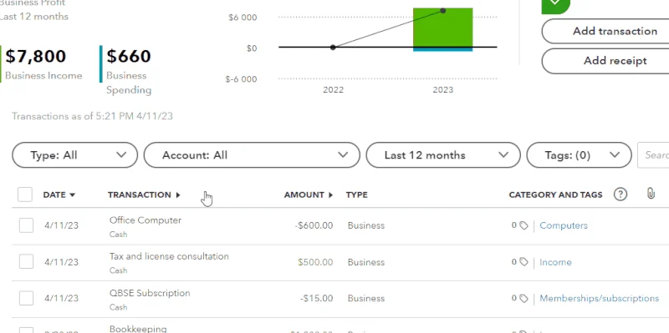Click the 2022 data point on chart line
669x333 pixels.
[x=333, y=48]
